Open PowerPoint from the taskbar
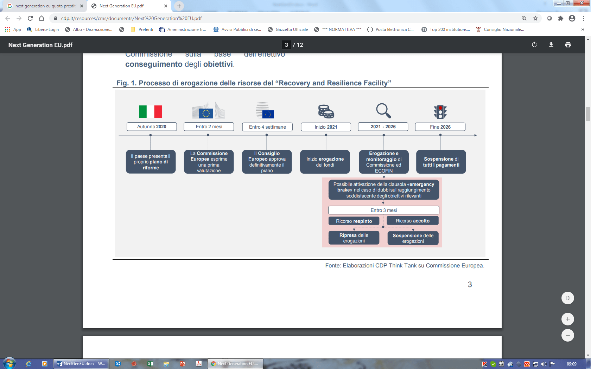Viewport: 591px width, 369px height. (183, 364)
